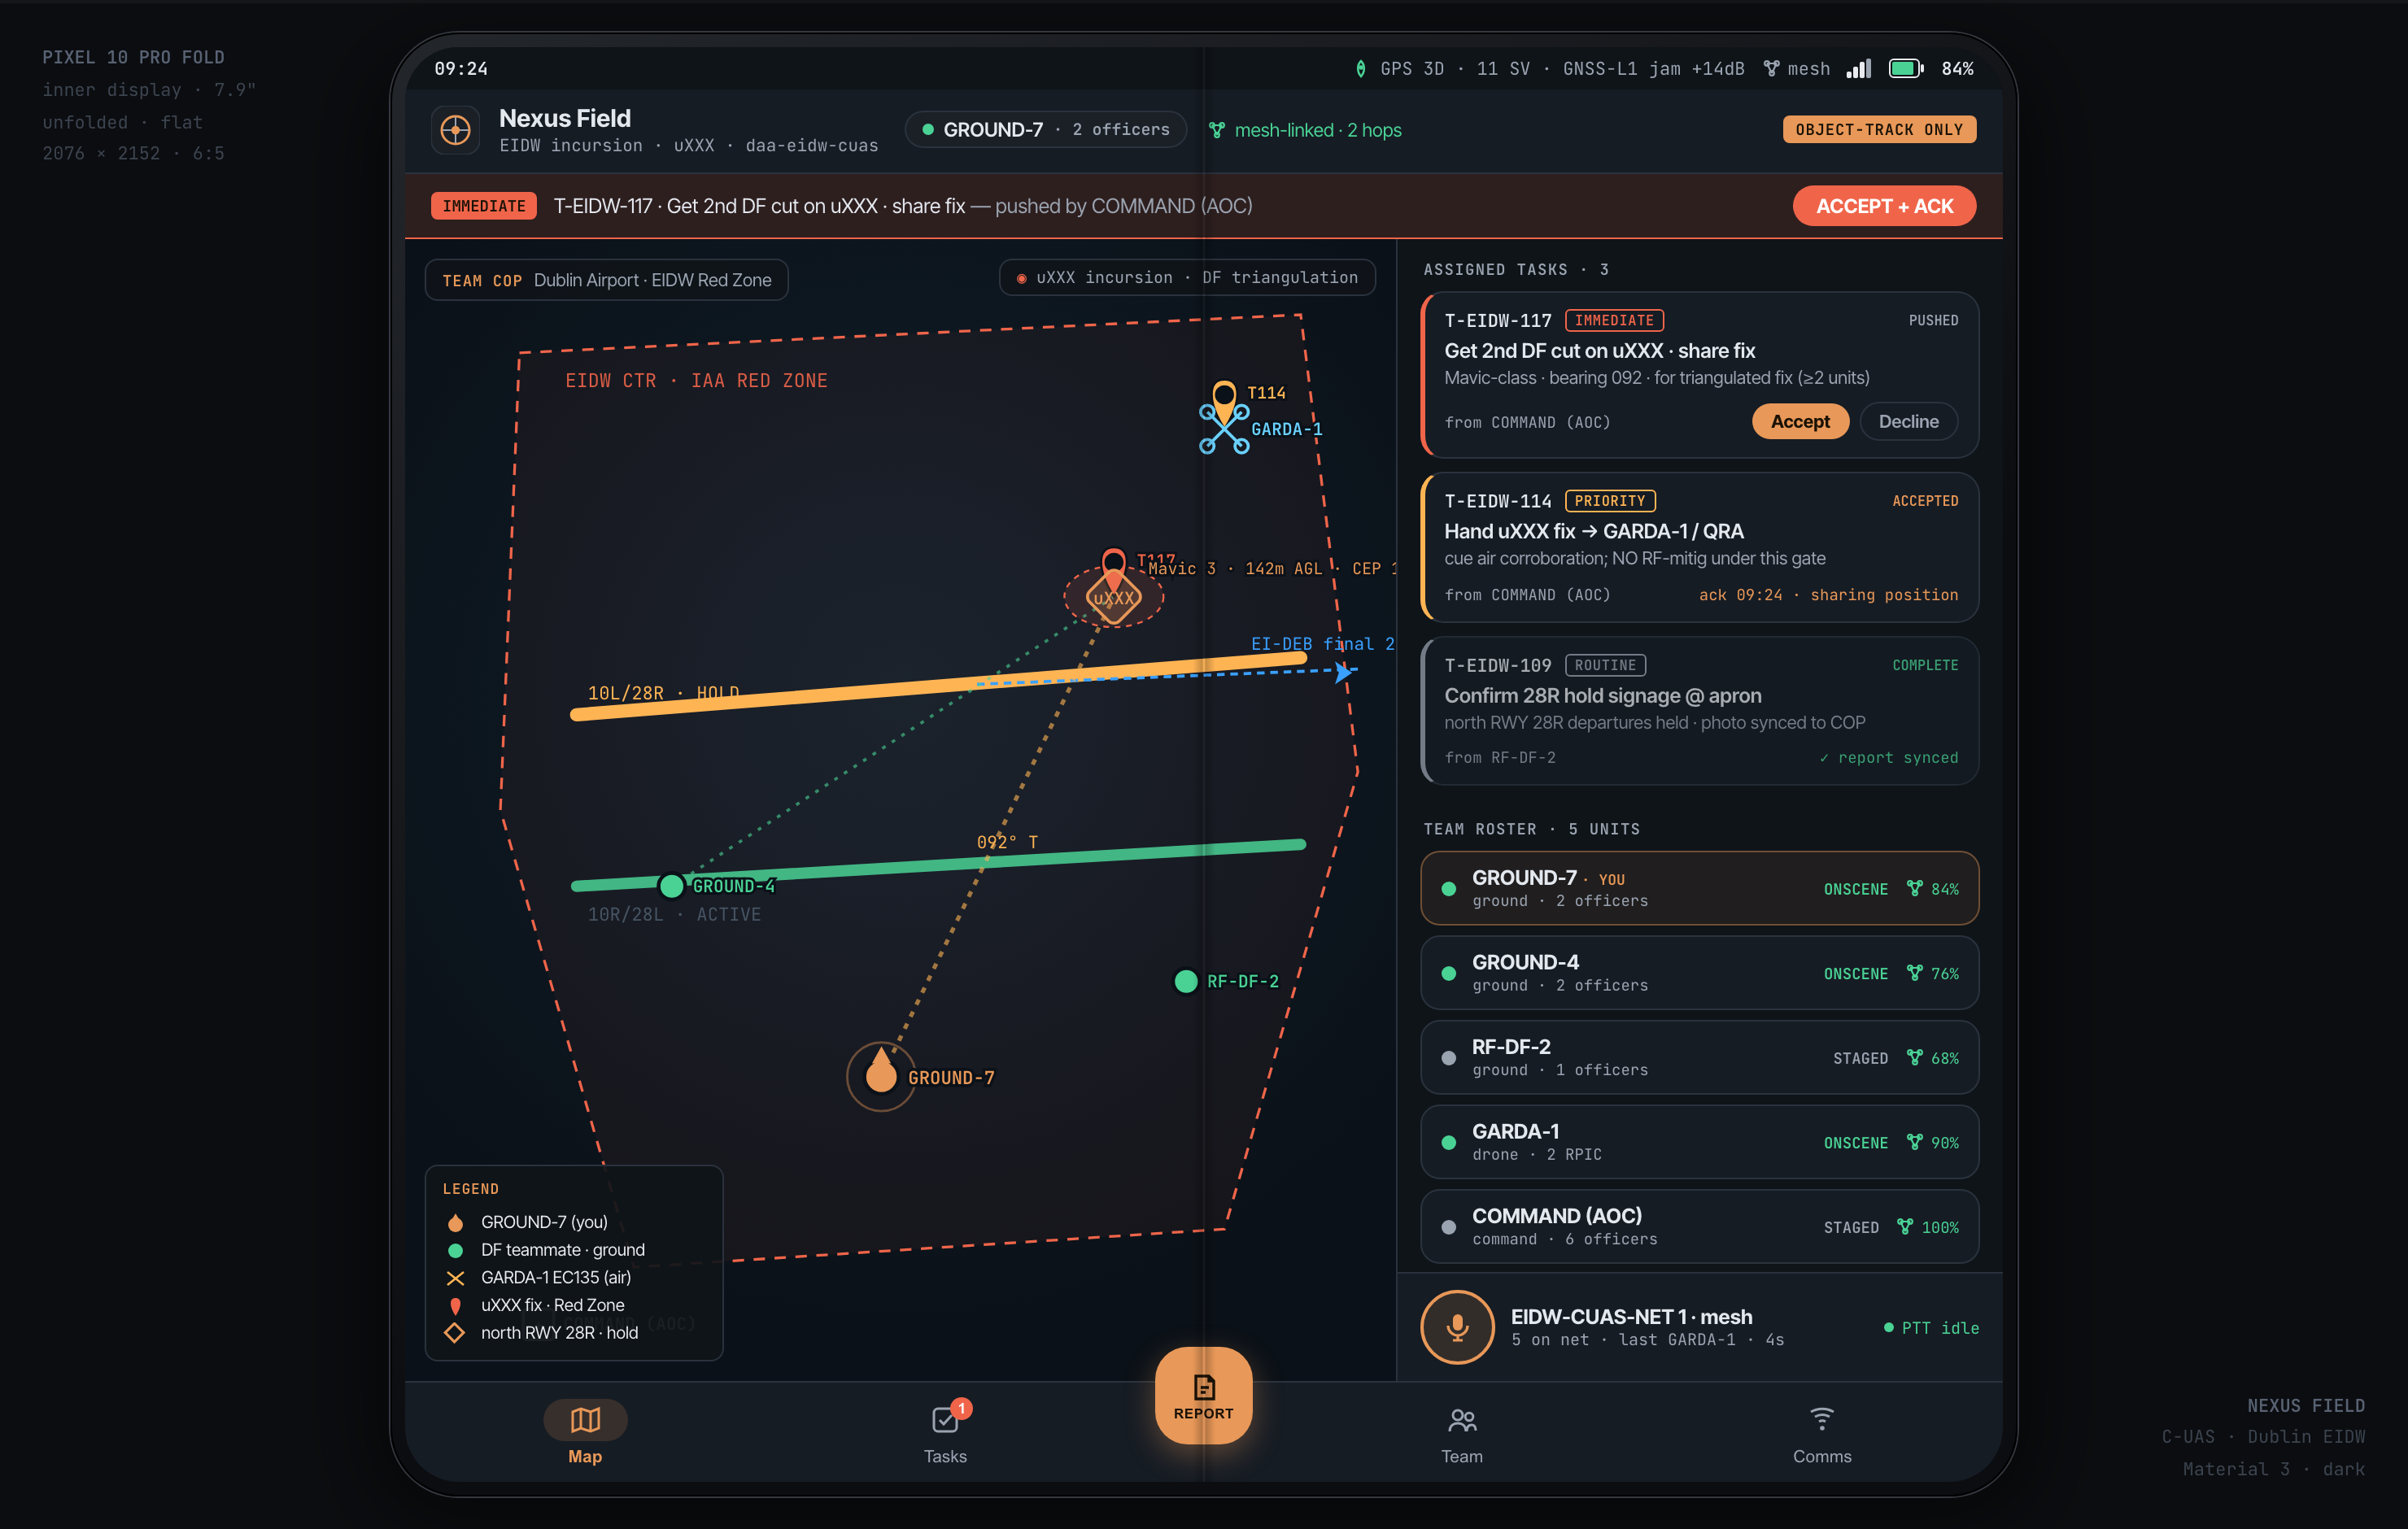The width and height of the screenshot is (2408, 1529).
Task: Select the T117 track pin on map
Action: pos(1113,562)
